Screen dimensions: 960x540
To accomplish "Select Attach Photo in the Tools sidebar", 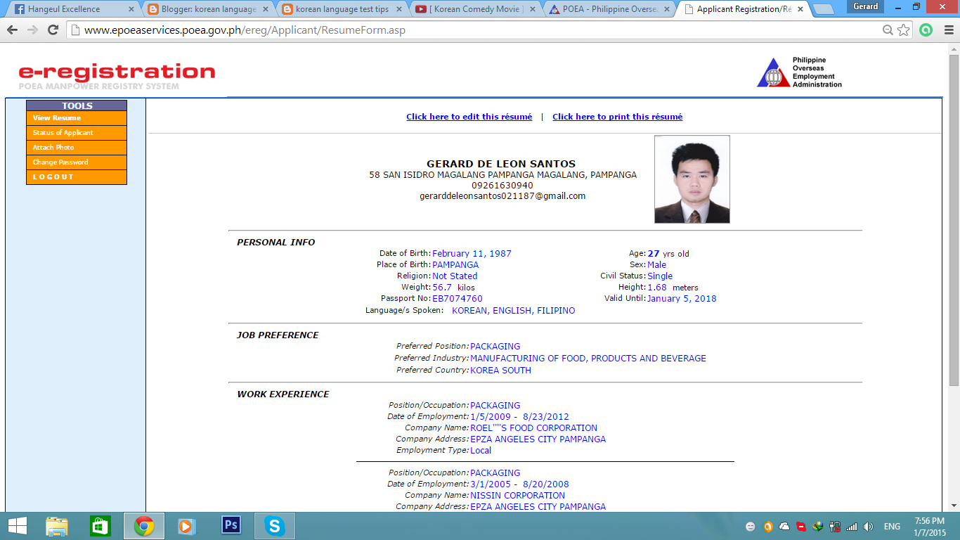I will (76, 147).
